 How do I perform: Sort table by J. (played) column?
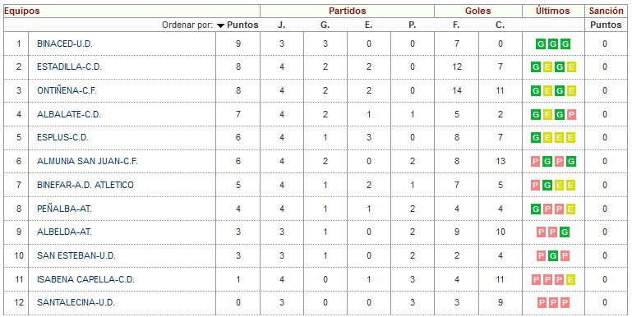pyautogui.click(x=281, y=25)
